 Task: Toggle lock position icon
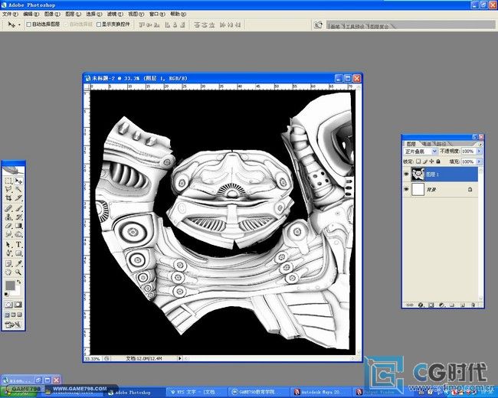pyautogui.click(x=431, y=161)
